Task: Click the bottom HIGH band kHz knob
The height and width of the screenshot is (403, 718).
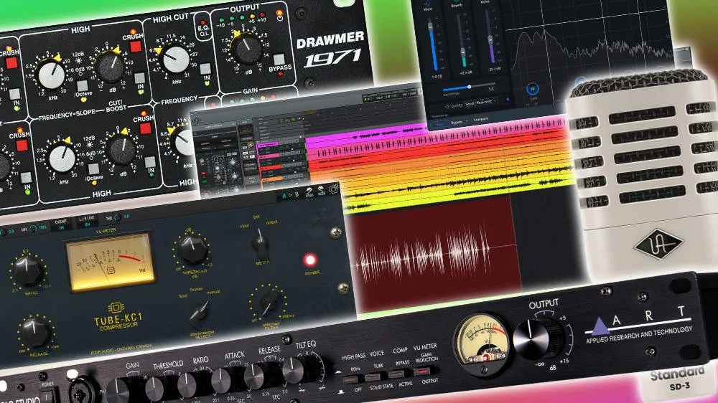Action: point(62,158)
